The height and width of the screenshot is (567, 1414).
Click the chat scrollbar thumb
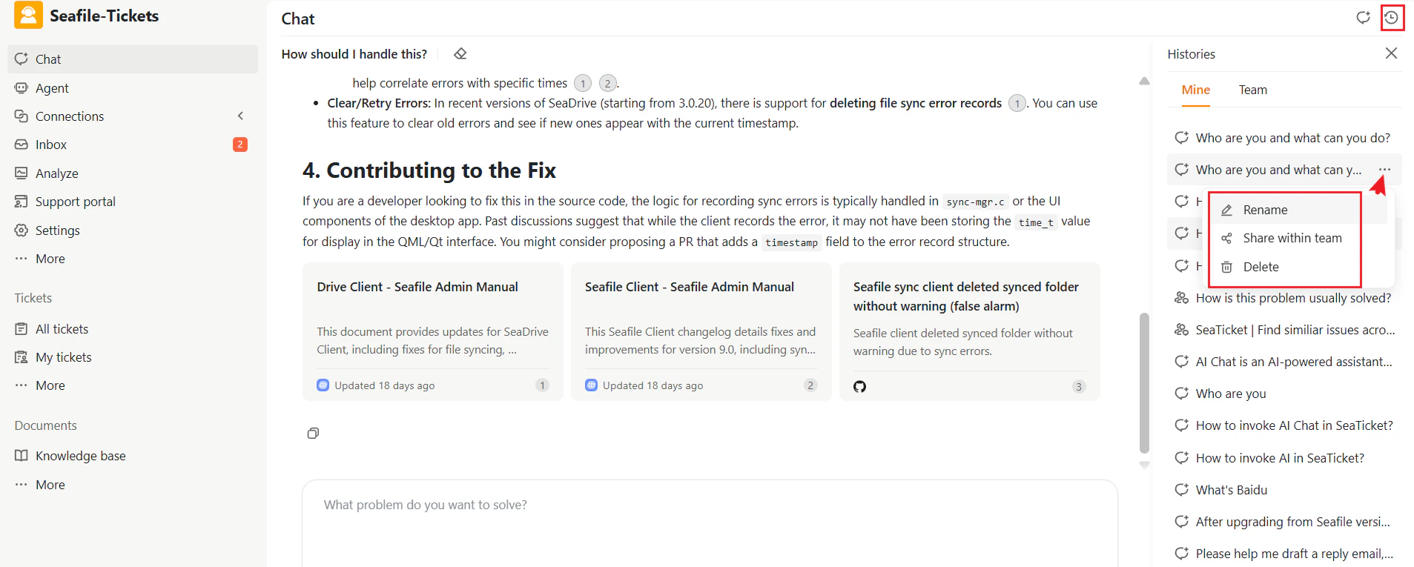pos(1144,382)
